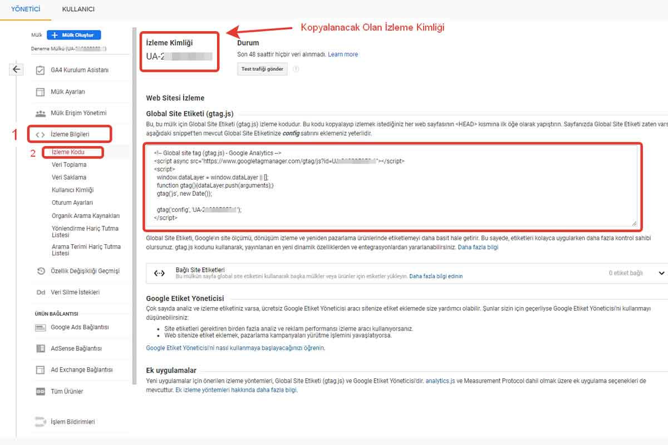This screenshot has width=668, height=445.
Task: Open Ek izleme yöntemleri hakkında daha fazla bilgi
Action: coord(236,390)
